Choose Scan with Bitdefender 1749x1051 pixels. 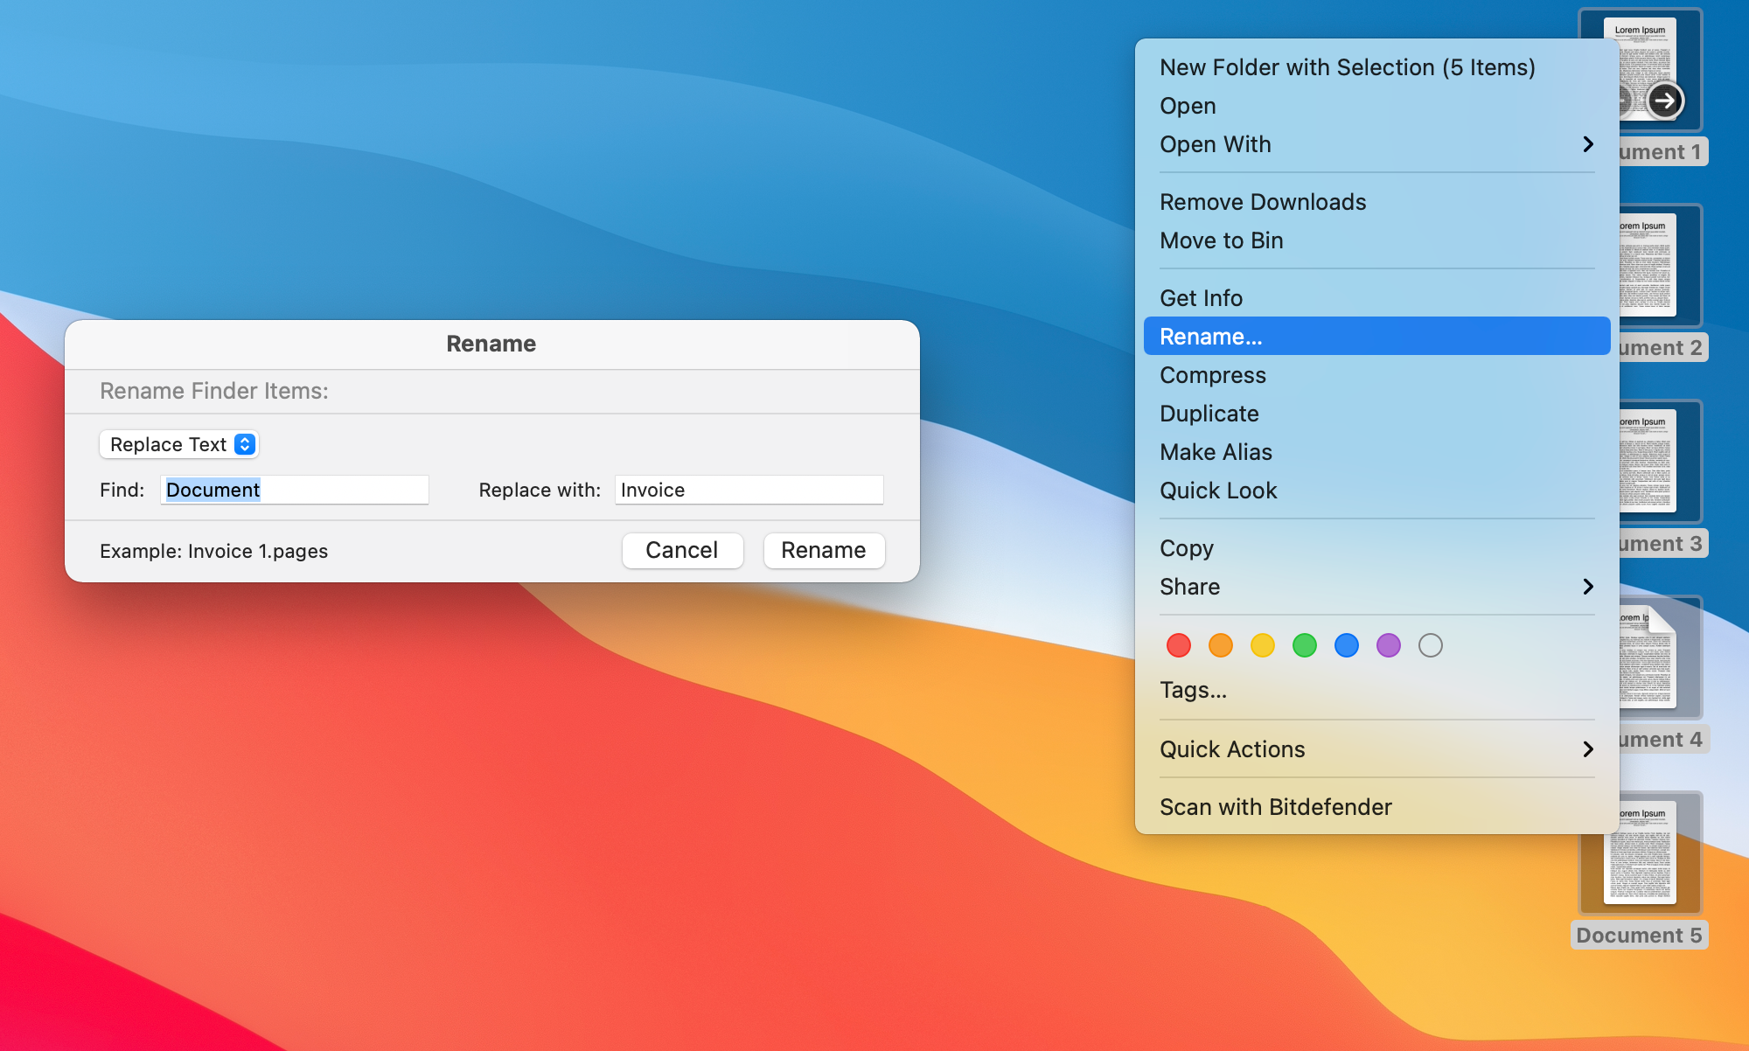(x=1376, y=807)
